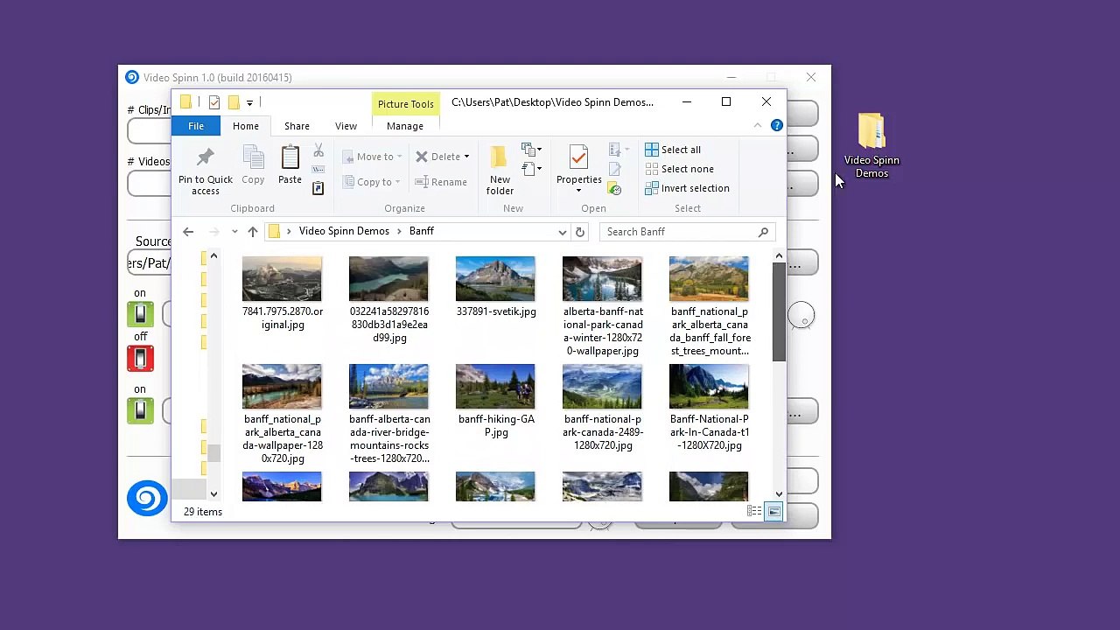This screenshot has width=1120, height=630.
Task: Customize Quick Access Toolbar dropdown
Action: pyautogui.click(x=249, y=103)
